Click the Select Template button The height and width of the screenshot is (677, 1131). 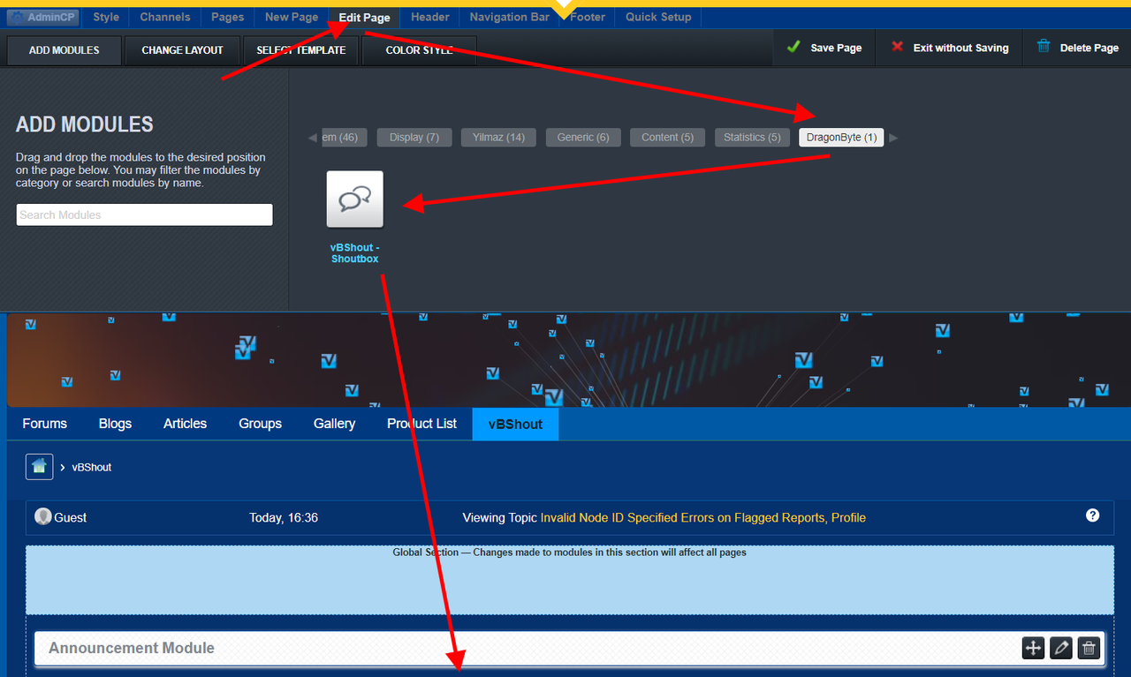point(301,50)
